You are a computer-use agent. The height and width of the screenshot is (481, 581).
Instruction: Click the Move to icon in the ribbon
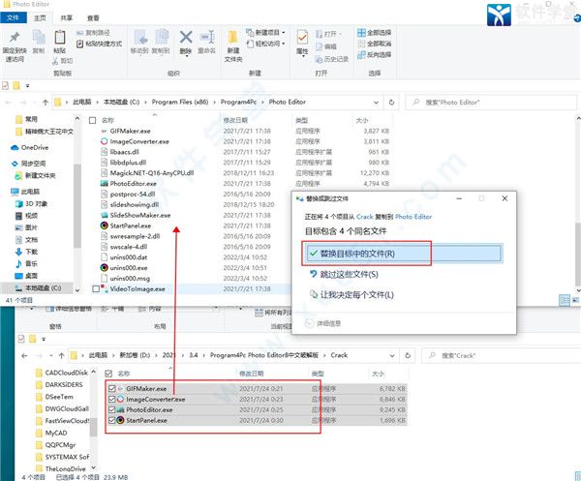coord(140,38)
